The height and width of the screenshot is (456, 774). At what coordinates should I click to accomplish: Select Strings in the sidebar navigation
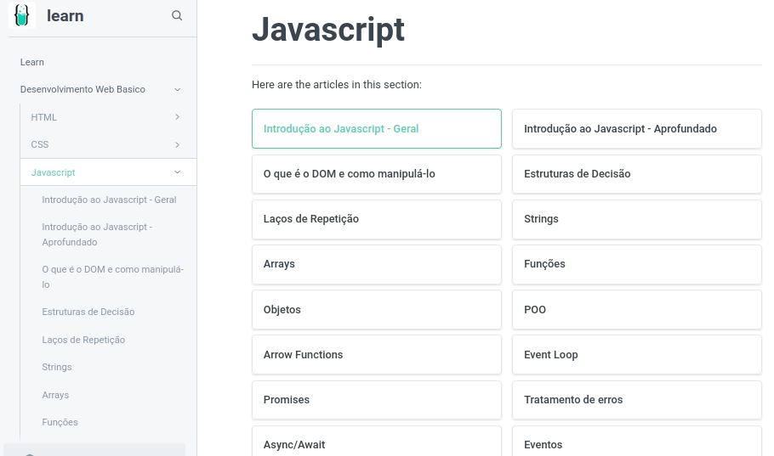point(57,367)
